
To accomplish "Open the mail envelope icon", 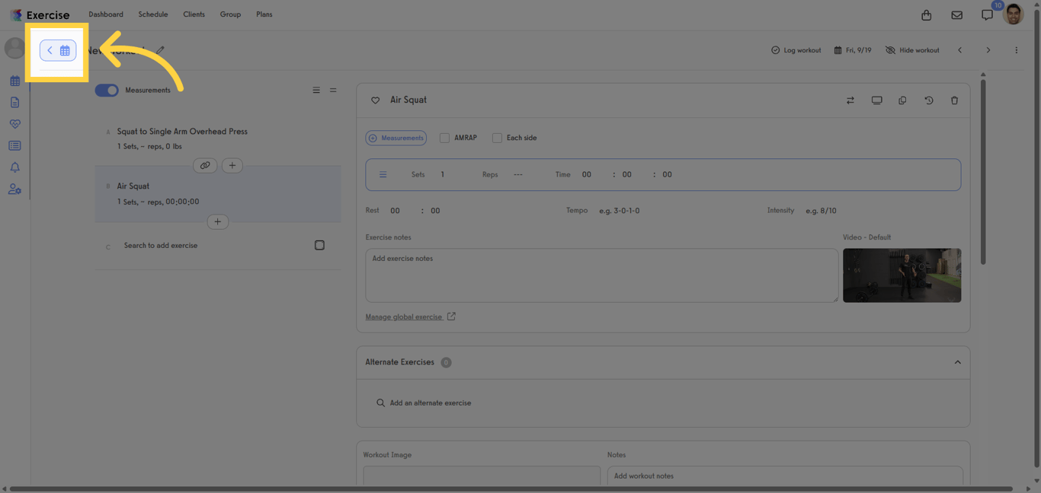I will click(957, 14).
